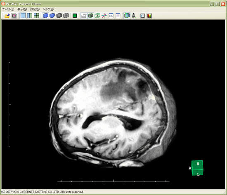This screenshot has width=227, height=195.
Task: Toggle the colored axis lines icon
Action: point(104,16)
